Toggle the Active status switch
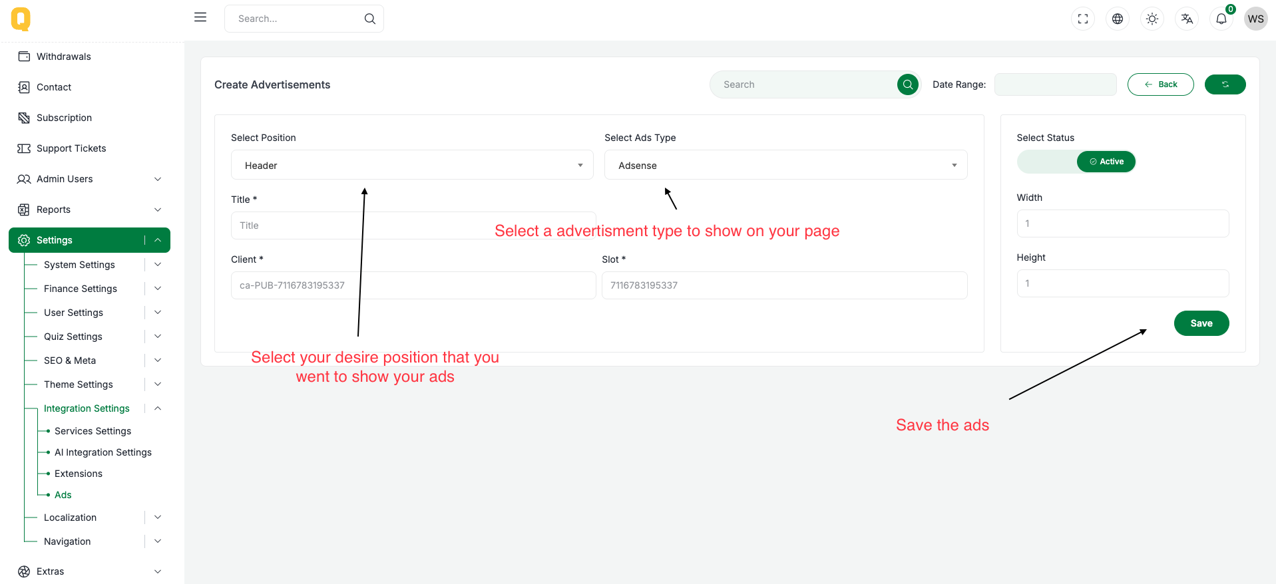The width and height of the screenshot is (1276, 584). point(1076,162)
